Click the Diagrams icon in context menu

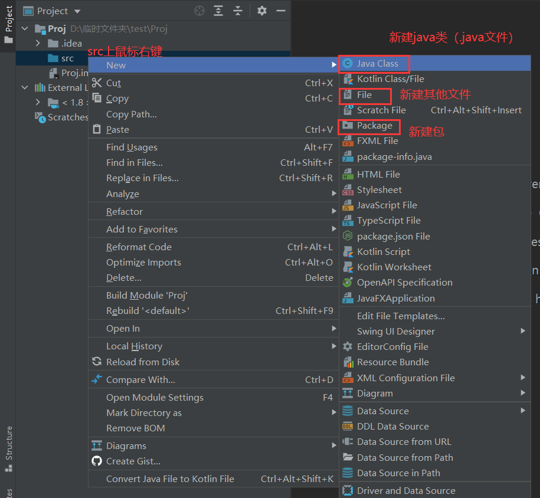pyautogui.click(x=97, y=445)
